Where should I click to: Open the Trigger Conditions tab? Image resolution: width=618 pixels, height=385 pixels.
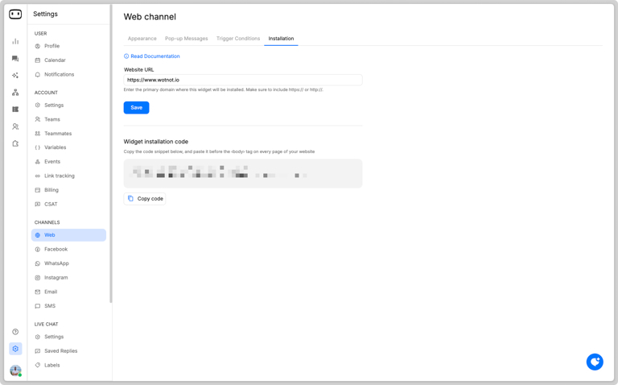(x=238, y=39)
